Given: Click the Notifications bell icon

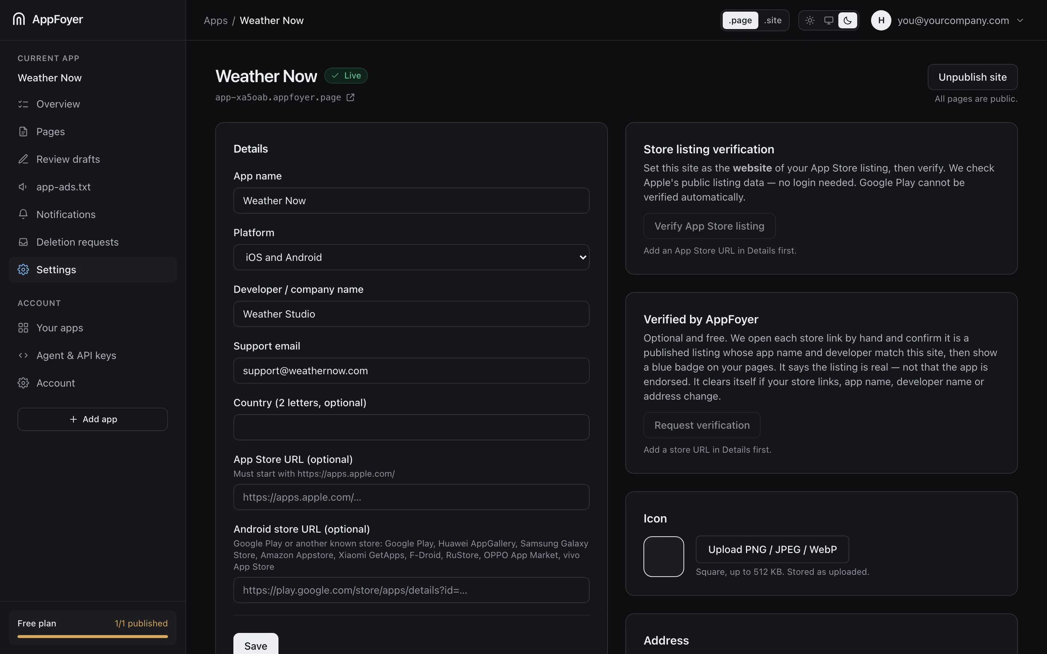Looking at the screenshot, I should point(23,214).
